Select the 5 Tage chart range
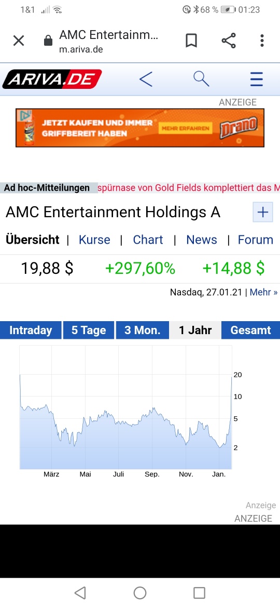This screenshot has width=280, height=608. 89,330
